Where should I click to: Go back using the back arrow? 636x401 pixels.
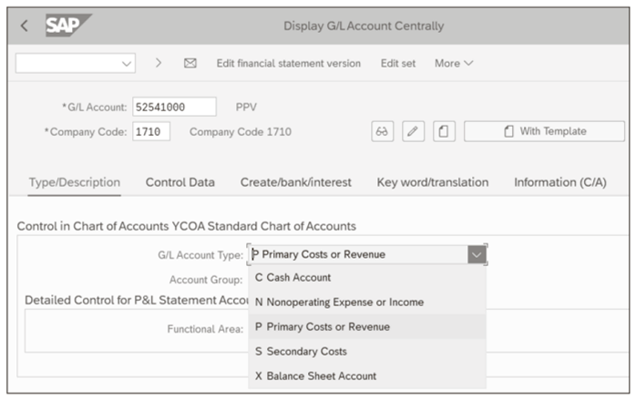pos(25,26)
